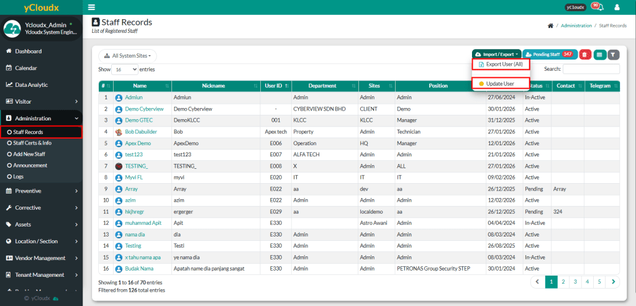Click the Ycloudx_Admin profile avatar
The height and width of the screenshot is (306, 636).
(12, 29)
